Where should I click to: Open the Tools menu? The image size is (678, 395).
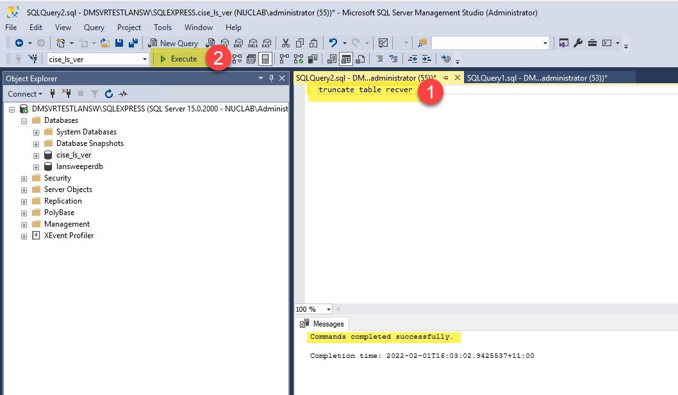pyautogui.click(x=163, y=28)
